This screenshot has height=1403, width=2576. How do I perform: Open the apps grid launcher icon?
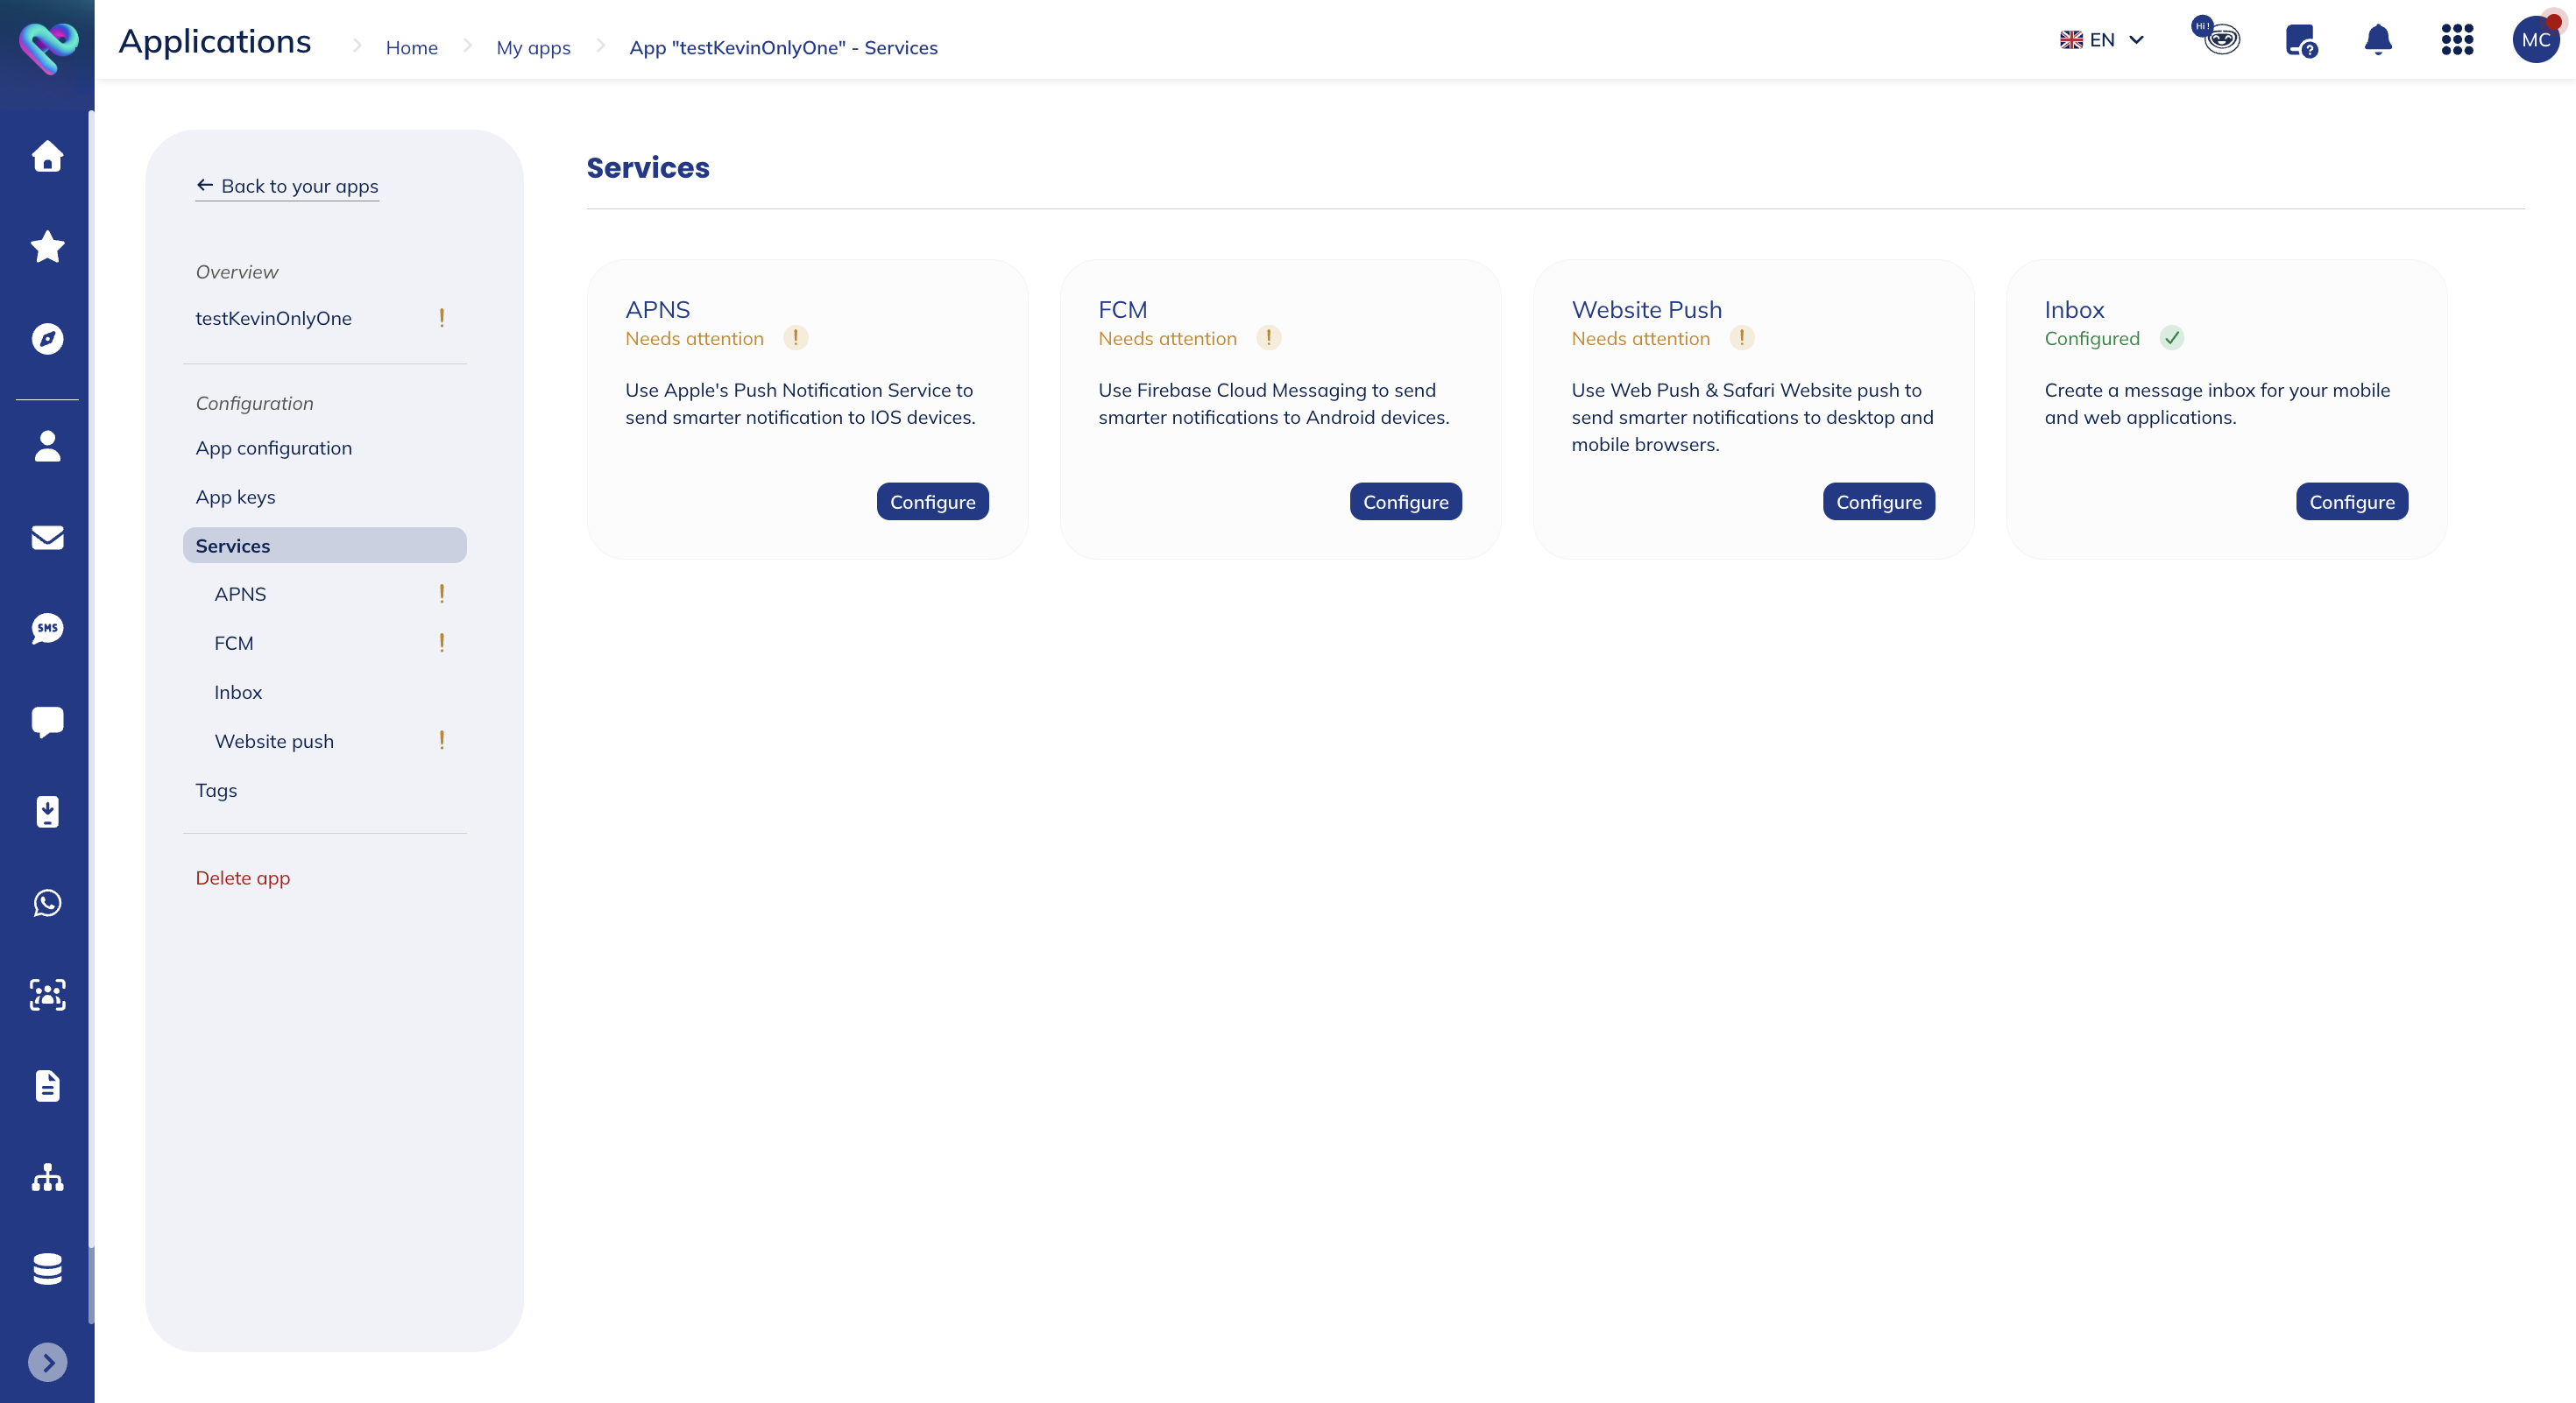(2456, 40)
